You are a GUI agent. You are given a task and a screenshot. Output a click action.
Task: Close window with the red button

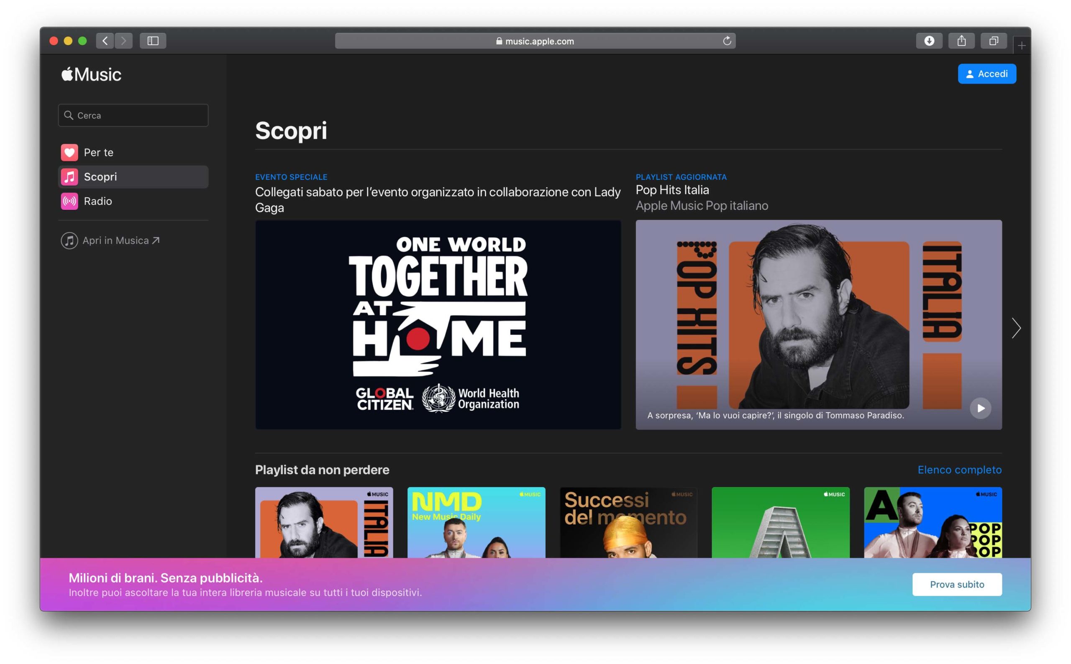tap(54, 41)
